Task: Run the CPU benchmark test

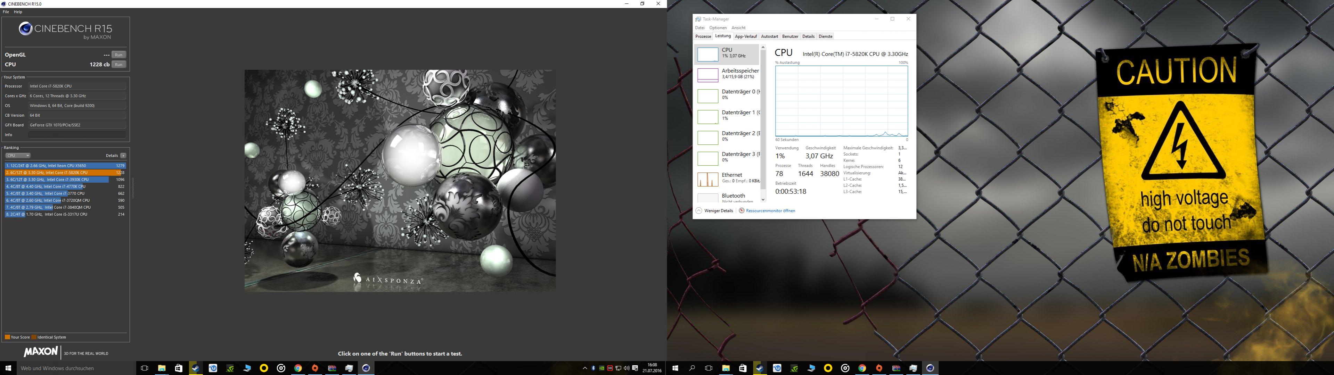Action: point(118,65)
